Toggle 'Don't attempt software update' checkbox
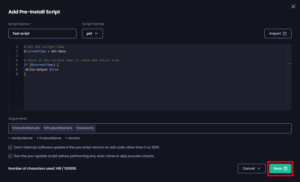 click(x=11, y=147)
